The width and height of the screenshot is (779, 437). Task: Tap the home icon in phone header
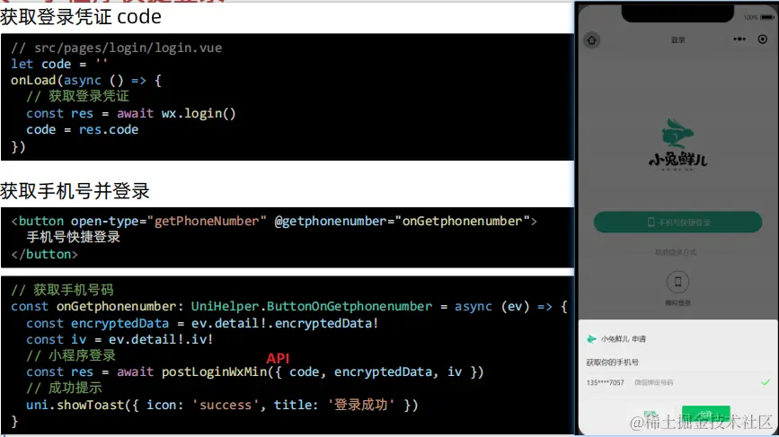pos(592,40)
